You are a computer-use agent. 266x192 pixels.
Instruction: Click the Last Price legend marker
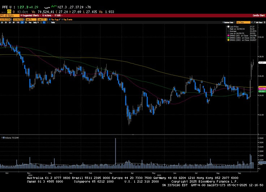pyautogui.click(x=228, y=27)
